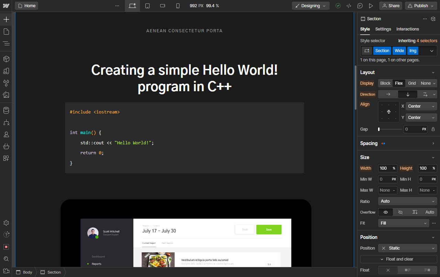The width and height of the screenshot is (440, 277).
Task: Toggle vertical flex direction
Action: (408, 94)
